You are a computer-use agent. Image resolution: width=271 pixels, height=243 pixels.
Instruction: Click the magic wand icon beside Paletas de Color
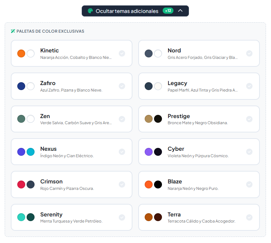(13, 31)
